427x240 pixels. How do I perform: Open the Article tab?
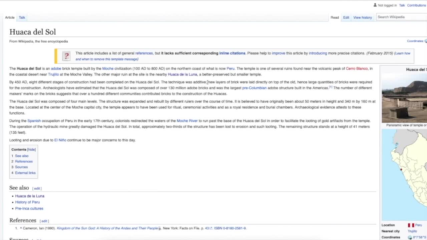pyautogui.click(x=10, y=17)
